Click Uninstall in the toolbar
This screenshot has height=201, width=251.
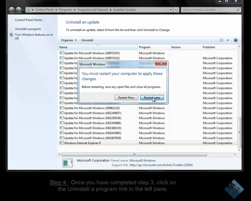point(87,40)
